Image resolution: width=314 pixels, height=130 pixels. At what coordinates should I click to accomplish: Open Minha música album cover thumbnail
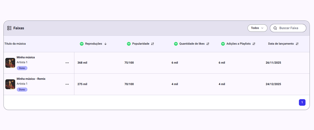coord(10,63)
